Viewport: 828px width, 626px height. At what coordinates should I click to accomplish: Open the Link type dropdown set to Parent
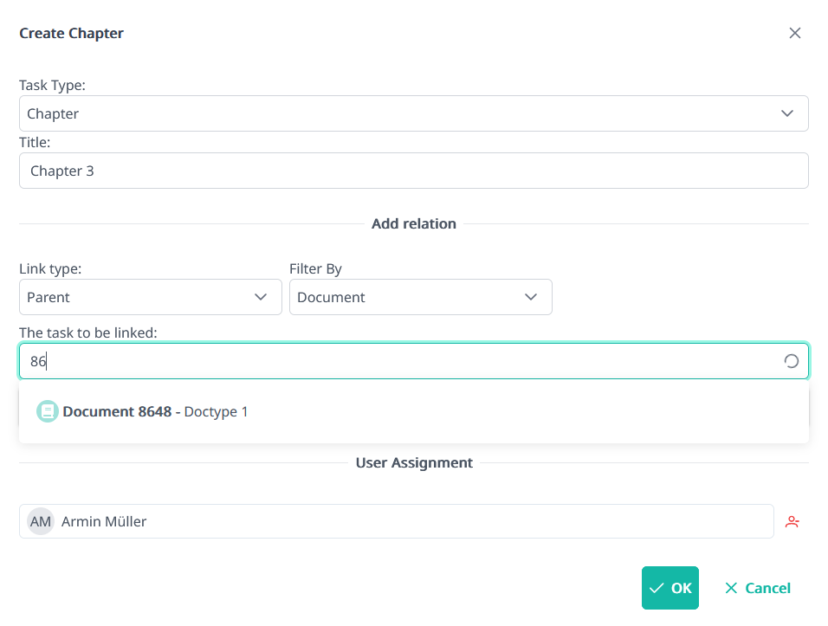click(139, 297)
